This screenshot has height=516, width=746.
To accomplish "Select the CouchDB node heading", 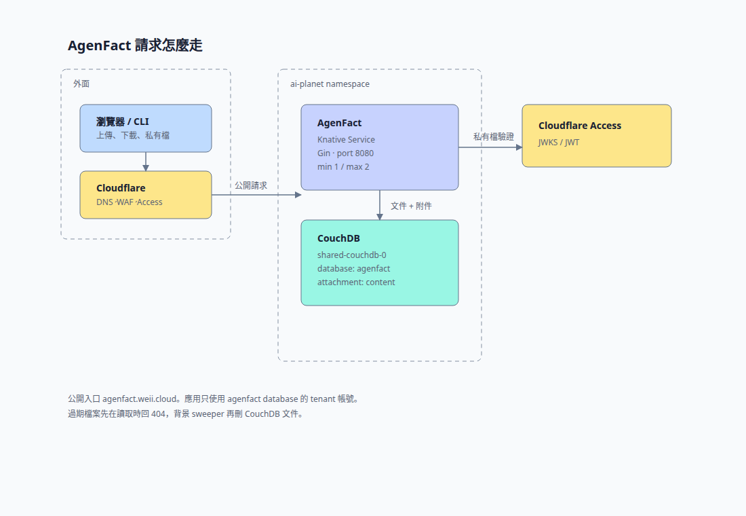I will click(338, 238).
